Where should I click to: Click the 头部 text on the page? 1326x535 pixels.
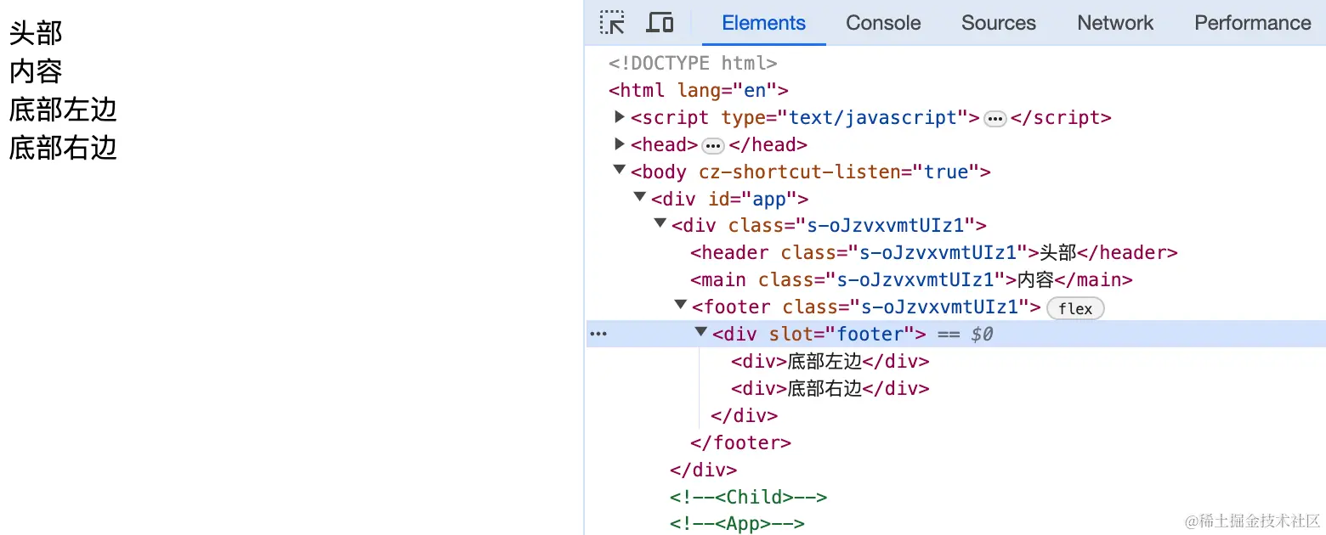point(36,33)
